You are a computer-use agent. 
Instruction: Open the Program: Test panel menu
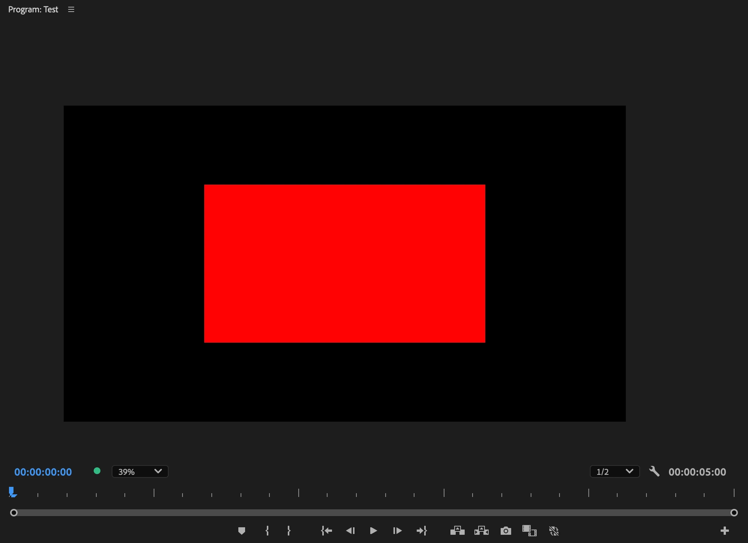pos(71,10)
